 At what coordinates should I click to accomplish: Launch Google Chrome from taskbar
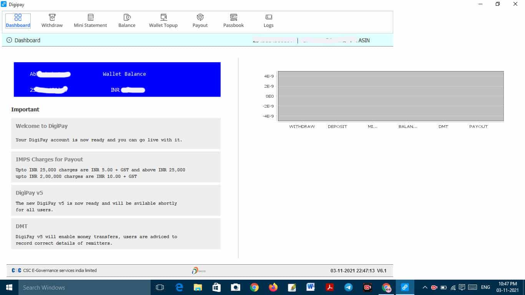tap(254, 287)
